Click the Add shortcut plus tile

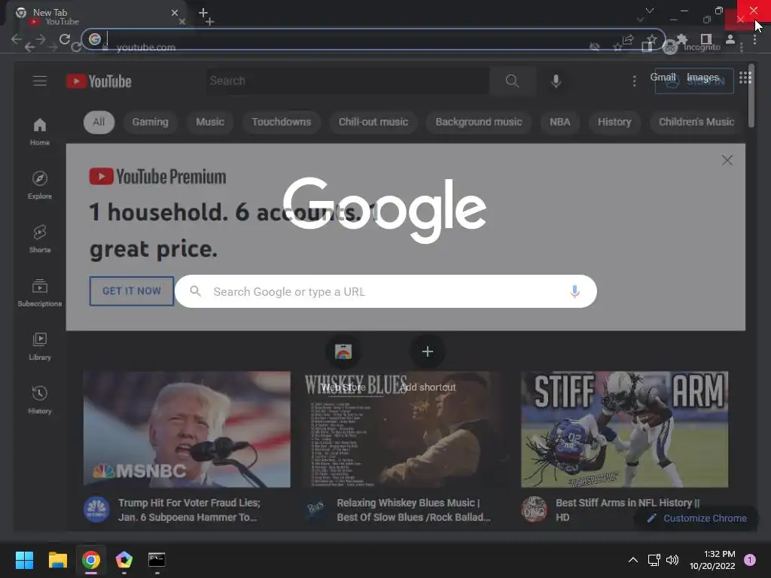pos(428,352)
